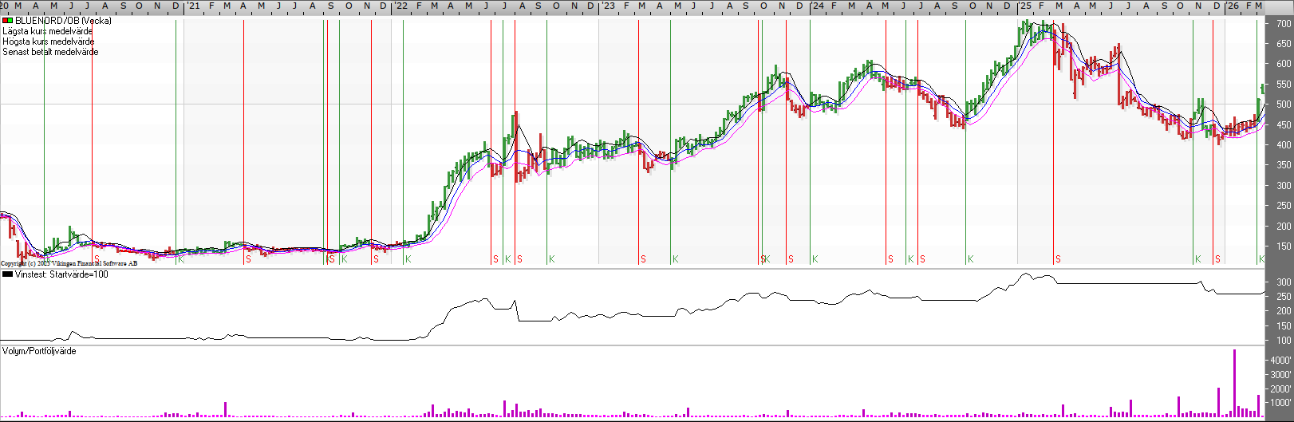Click the 700 label on price axis
Screen dimensions: 1294x422
1283,24
